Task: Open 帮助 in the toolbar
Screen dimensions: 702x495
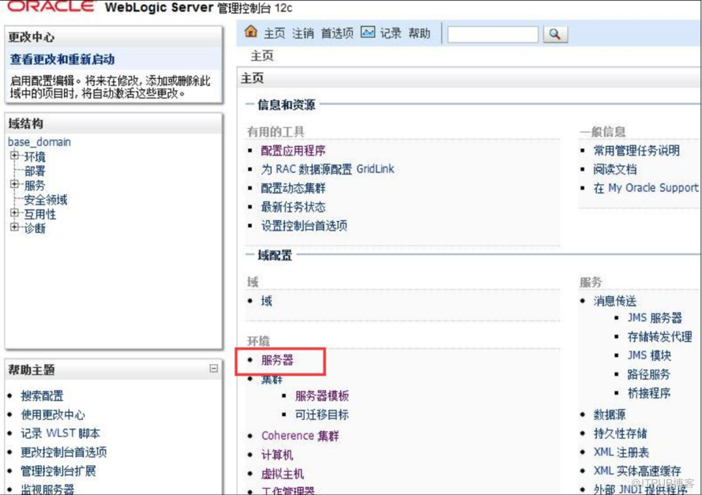Action: tap(419, 33)
